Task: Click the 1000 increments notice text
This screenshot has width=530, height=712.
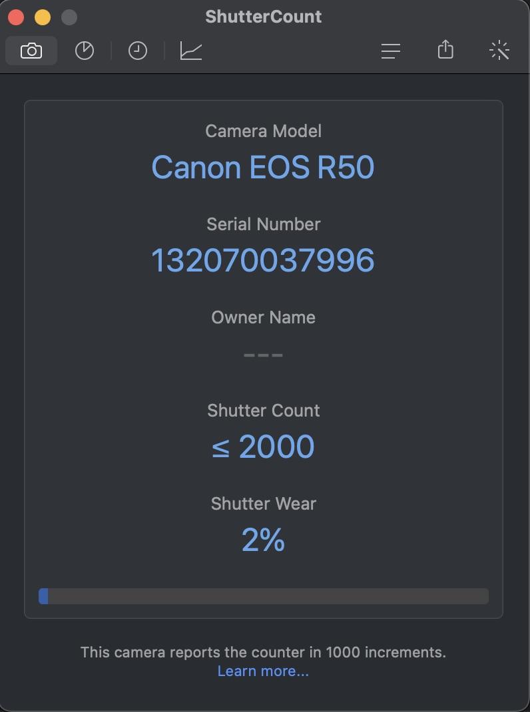Action: pos(263,652)
